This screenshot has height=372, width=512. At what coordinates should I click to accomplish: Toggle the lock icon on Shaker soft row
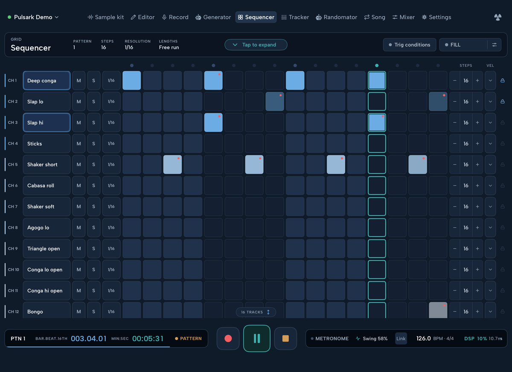pyautogui.click(x=502, y=206)
